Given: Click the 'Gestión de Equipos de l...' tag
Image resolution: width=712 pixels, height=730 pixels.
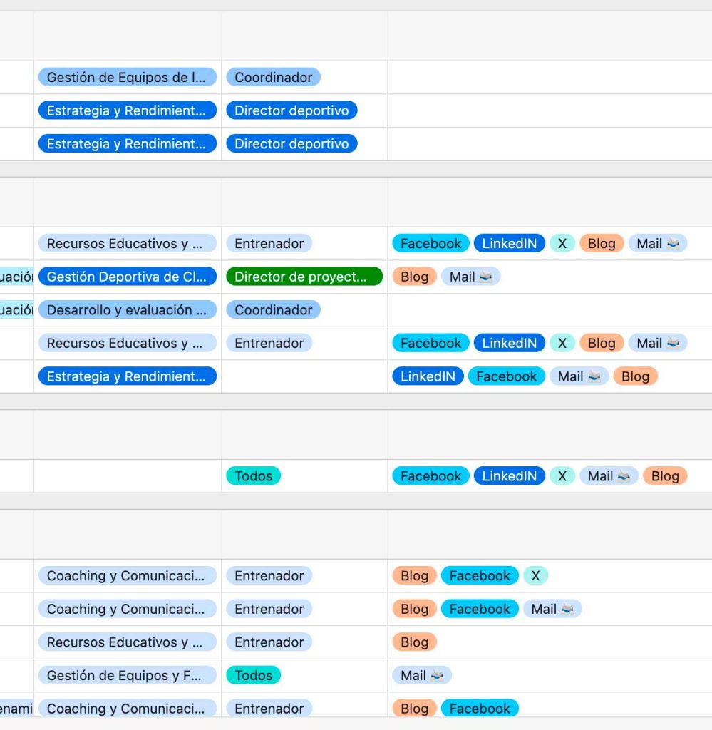Looking at the screenshot, I should [127, 77].
